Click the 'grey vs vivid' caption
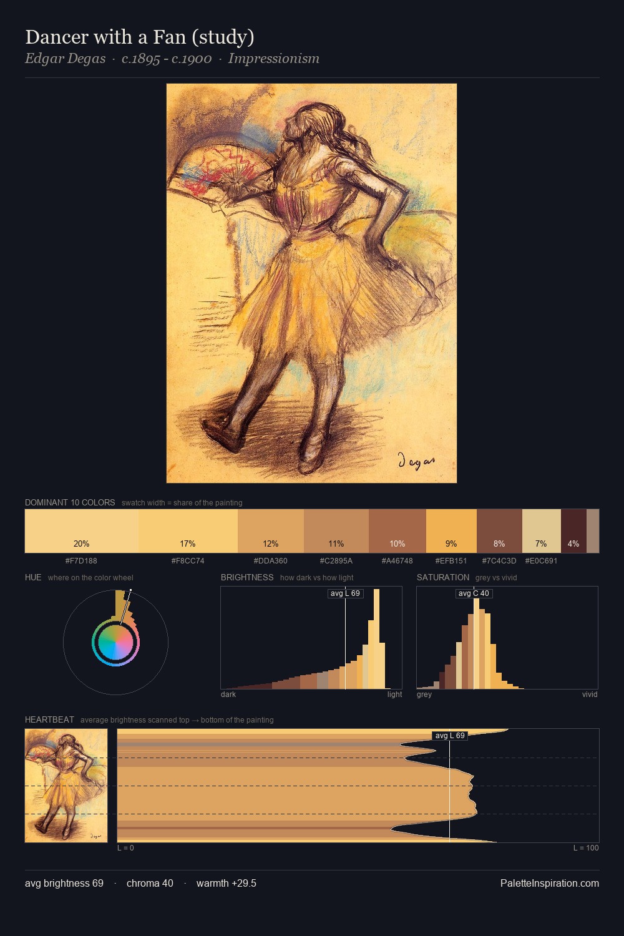This screenshot has width=624, height=936. [496, 578]
